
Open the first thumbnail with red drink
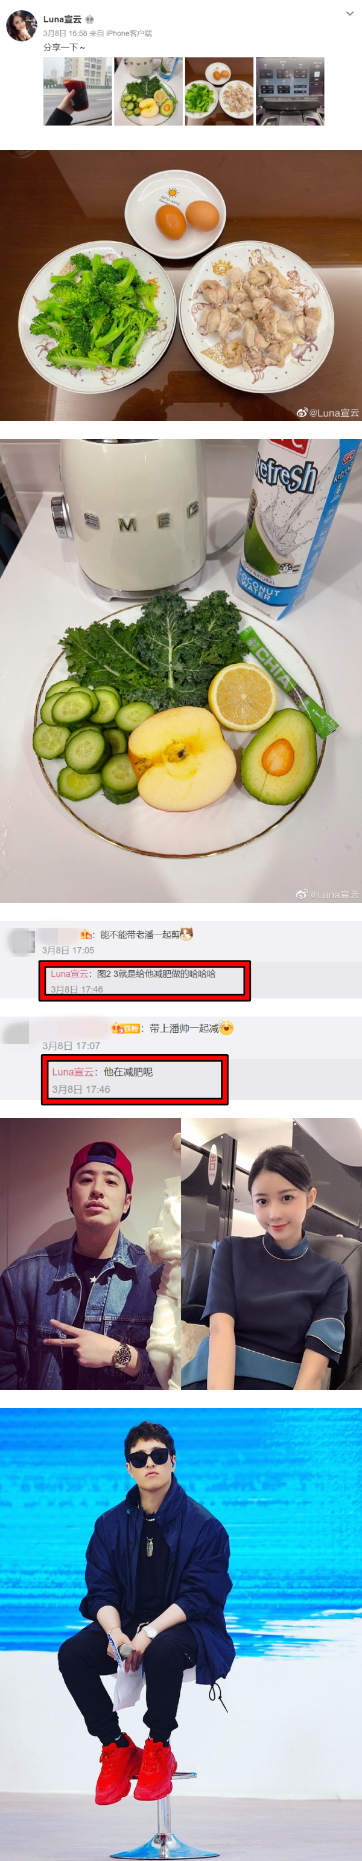pyautogui.click(x=78, y=92)
